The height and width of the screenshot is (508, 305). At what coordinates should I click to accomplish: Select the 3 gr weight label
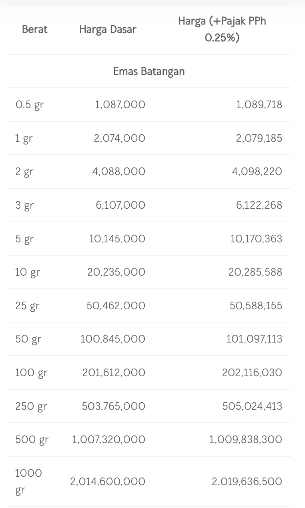(24, 206)
